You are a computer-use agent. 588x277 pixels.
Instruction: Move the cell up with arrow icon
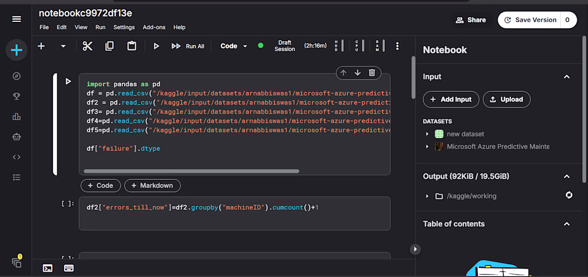click(343, 73)
